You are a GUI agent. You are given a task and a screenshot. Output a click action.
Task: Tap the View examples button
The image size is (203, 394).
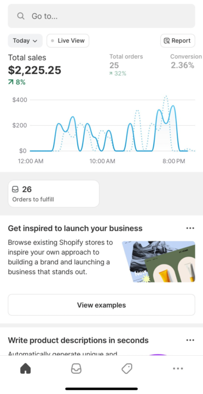[102, 305]
